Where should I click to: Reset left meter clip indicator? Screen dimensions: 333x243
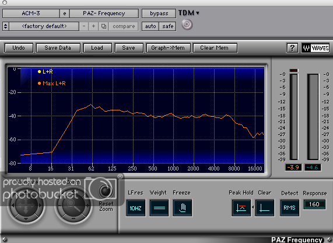(294, 70)
